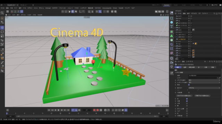
Task: Click the rectangle spline icon in right palette
Action: (172, 18)
